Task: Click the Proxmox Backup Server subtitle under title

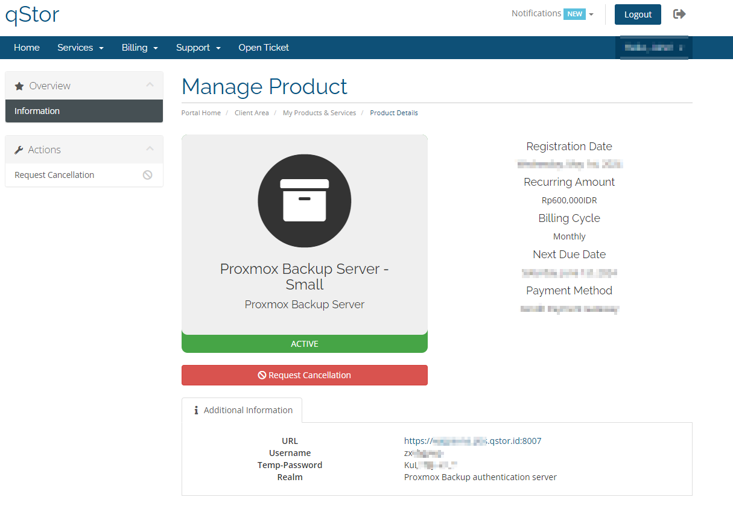Action: point(305,305)
